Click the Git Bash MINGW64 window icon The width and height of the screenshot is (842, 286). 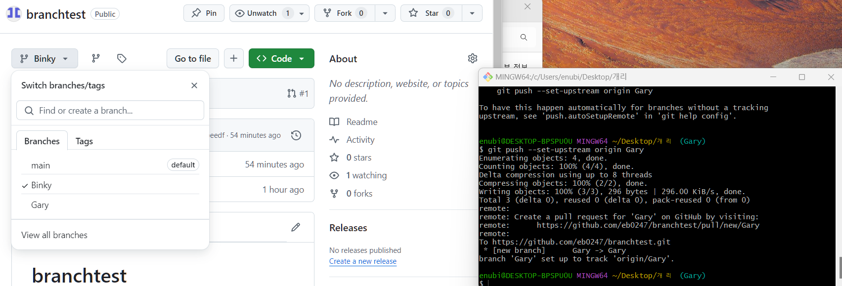(487, 77)
